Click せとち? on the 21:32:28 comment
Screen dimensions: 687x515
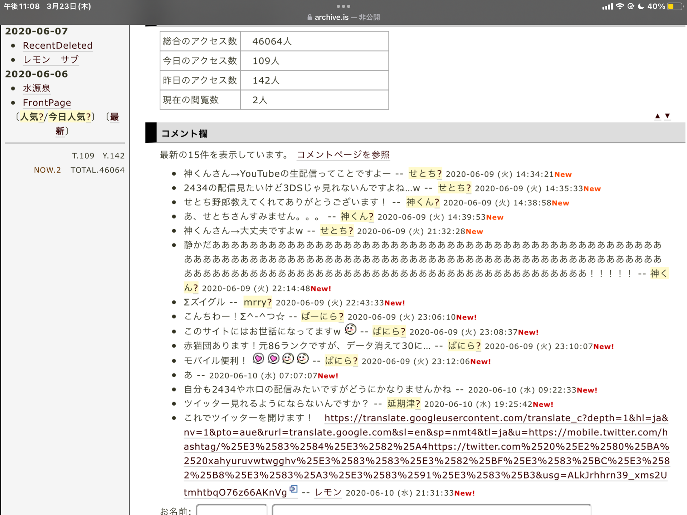(x=337, y=231)
